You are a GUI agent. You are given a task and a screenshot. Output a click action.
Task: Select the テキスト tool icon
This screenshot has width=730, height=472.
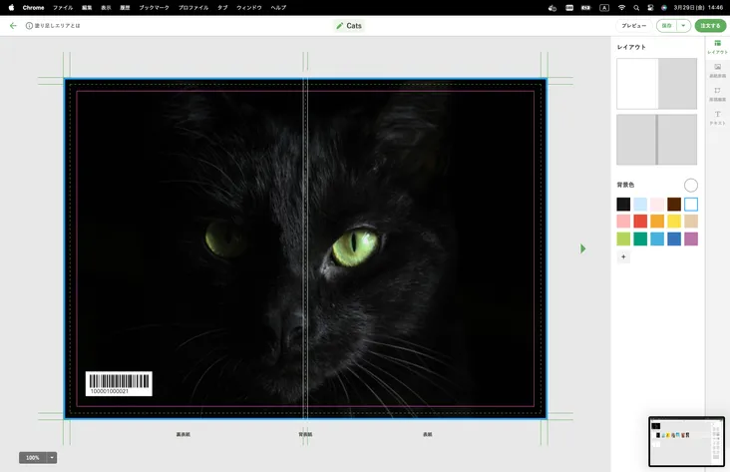pyautogui.click(x=717, y=117)
